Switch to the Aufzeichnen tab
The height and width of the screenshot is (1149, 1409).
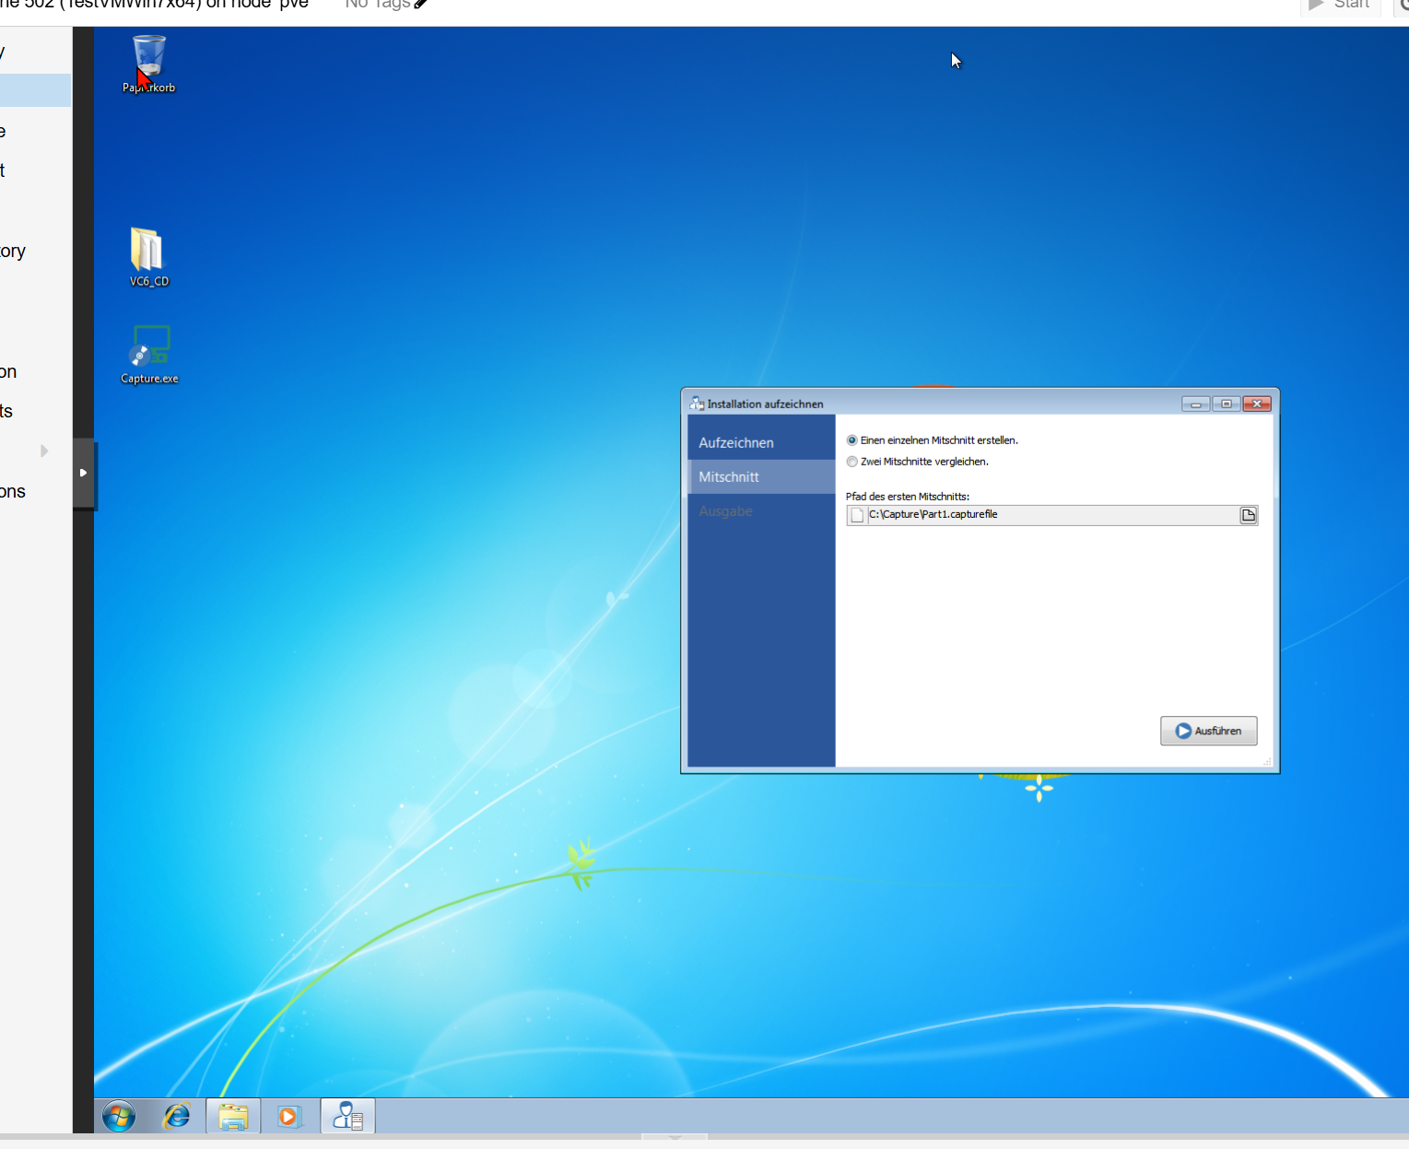[761, 442]
